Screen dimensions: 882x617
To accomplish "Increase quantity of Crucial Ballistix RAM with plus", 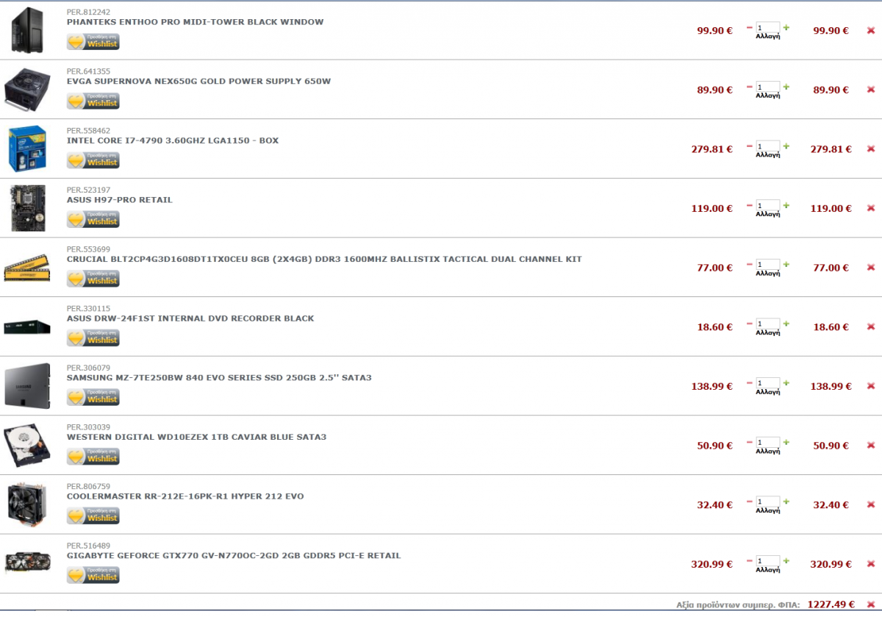I will click(x=786, y=265).
